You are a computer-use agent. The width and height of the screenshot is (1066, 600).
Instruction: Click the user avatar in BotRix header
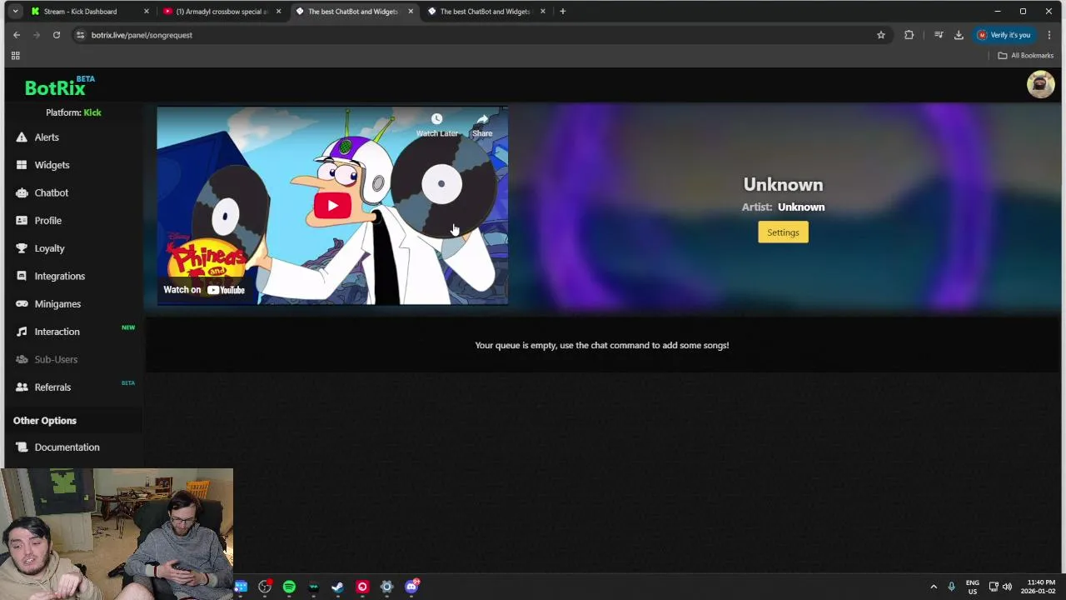tap(1040, 84)
